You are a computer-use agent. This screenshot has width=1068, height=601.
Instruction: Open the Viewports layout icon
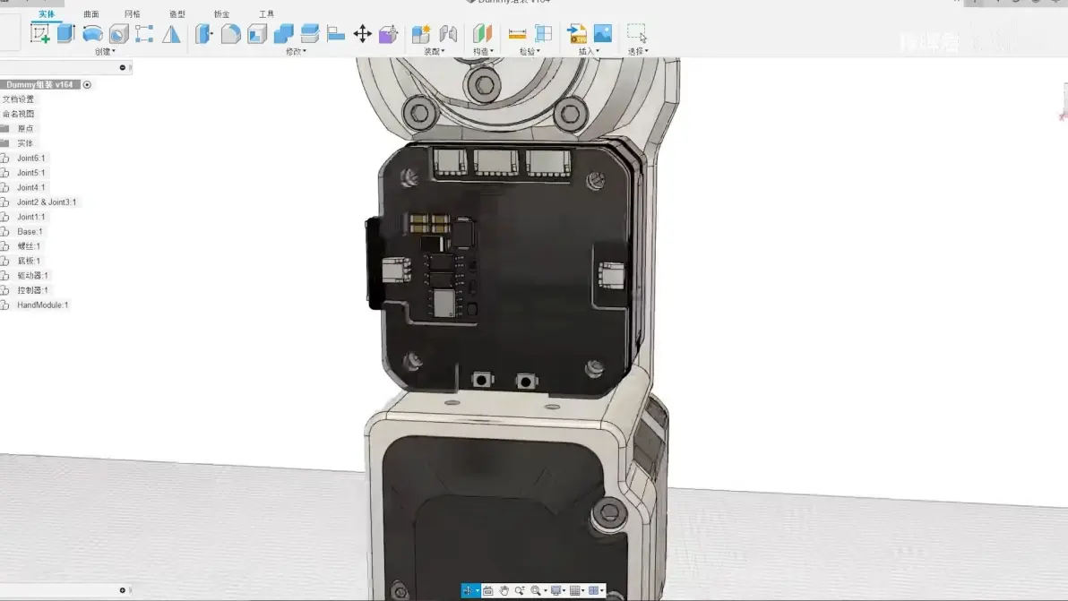coord(593,591)
